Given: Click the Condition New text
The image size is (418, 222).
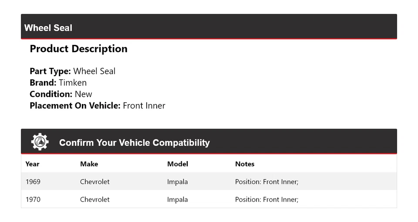Looking at the screenshot, I should coord(83,94).
